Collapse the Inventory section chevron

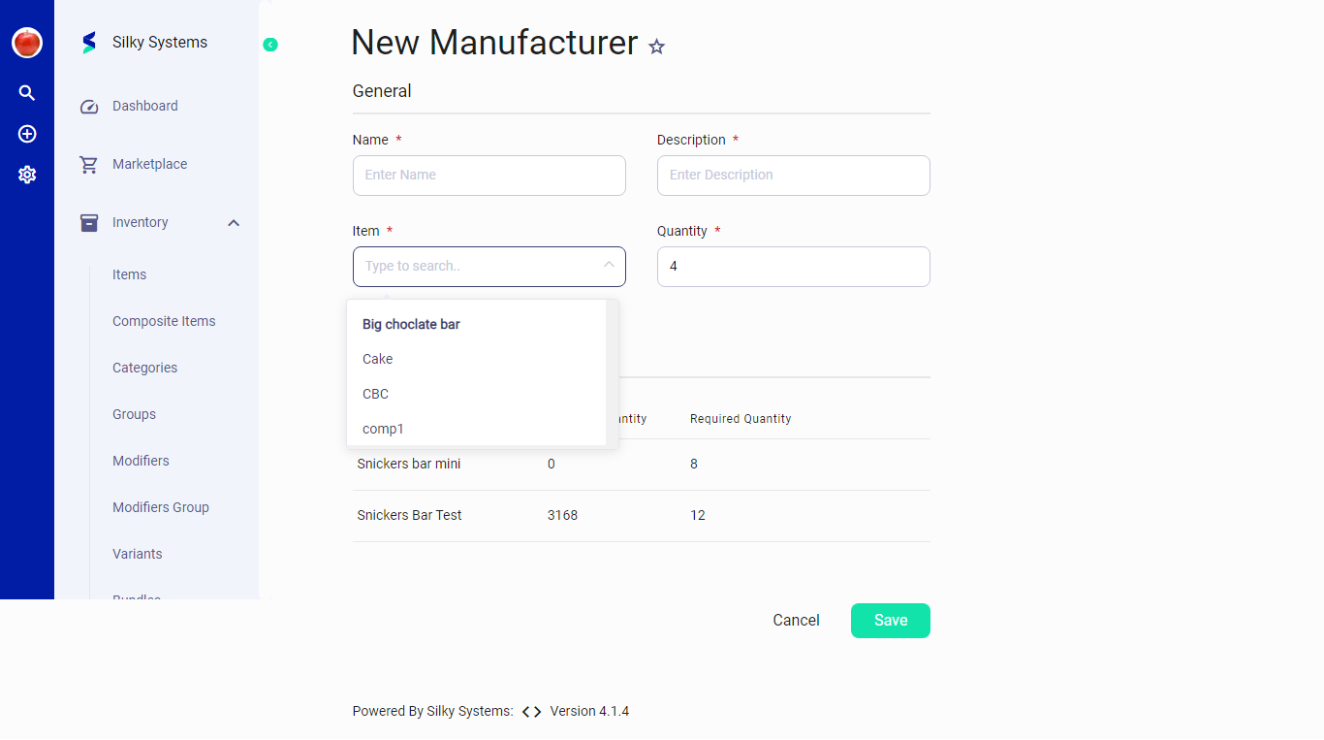tap(233, 222)
